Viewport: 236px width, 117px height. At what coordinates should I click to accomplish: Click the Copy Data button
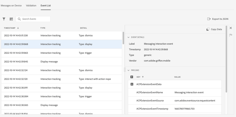point(214,29)
